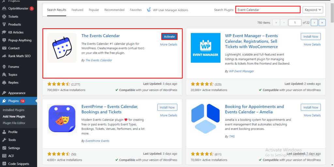Click the Topics sidebar icon
The height and width of the screenshot is (167, 334).
click(4, 75)
